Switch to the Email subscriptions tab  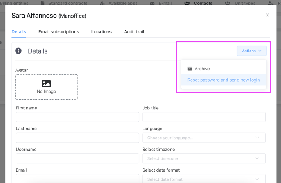pyautogui.click(x=58, y=32)
